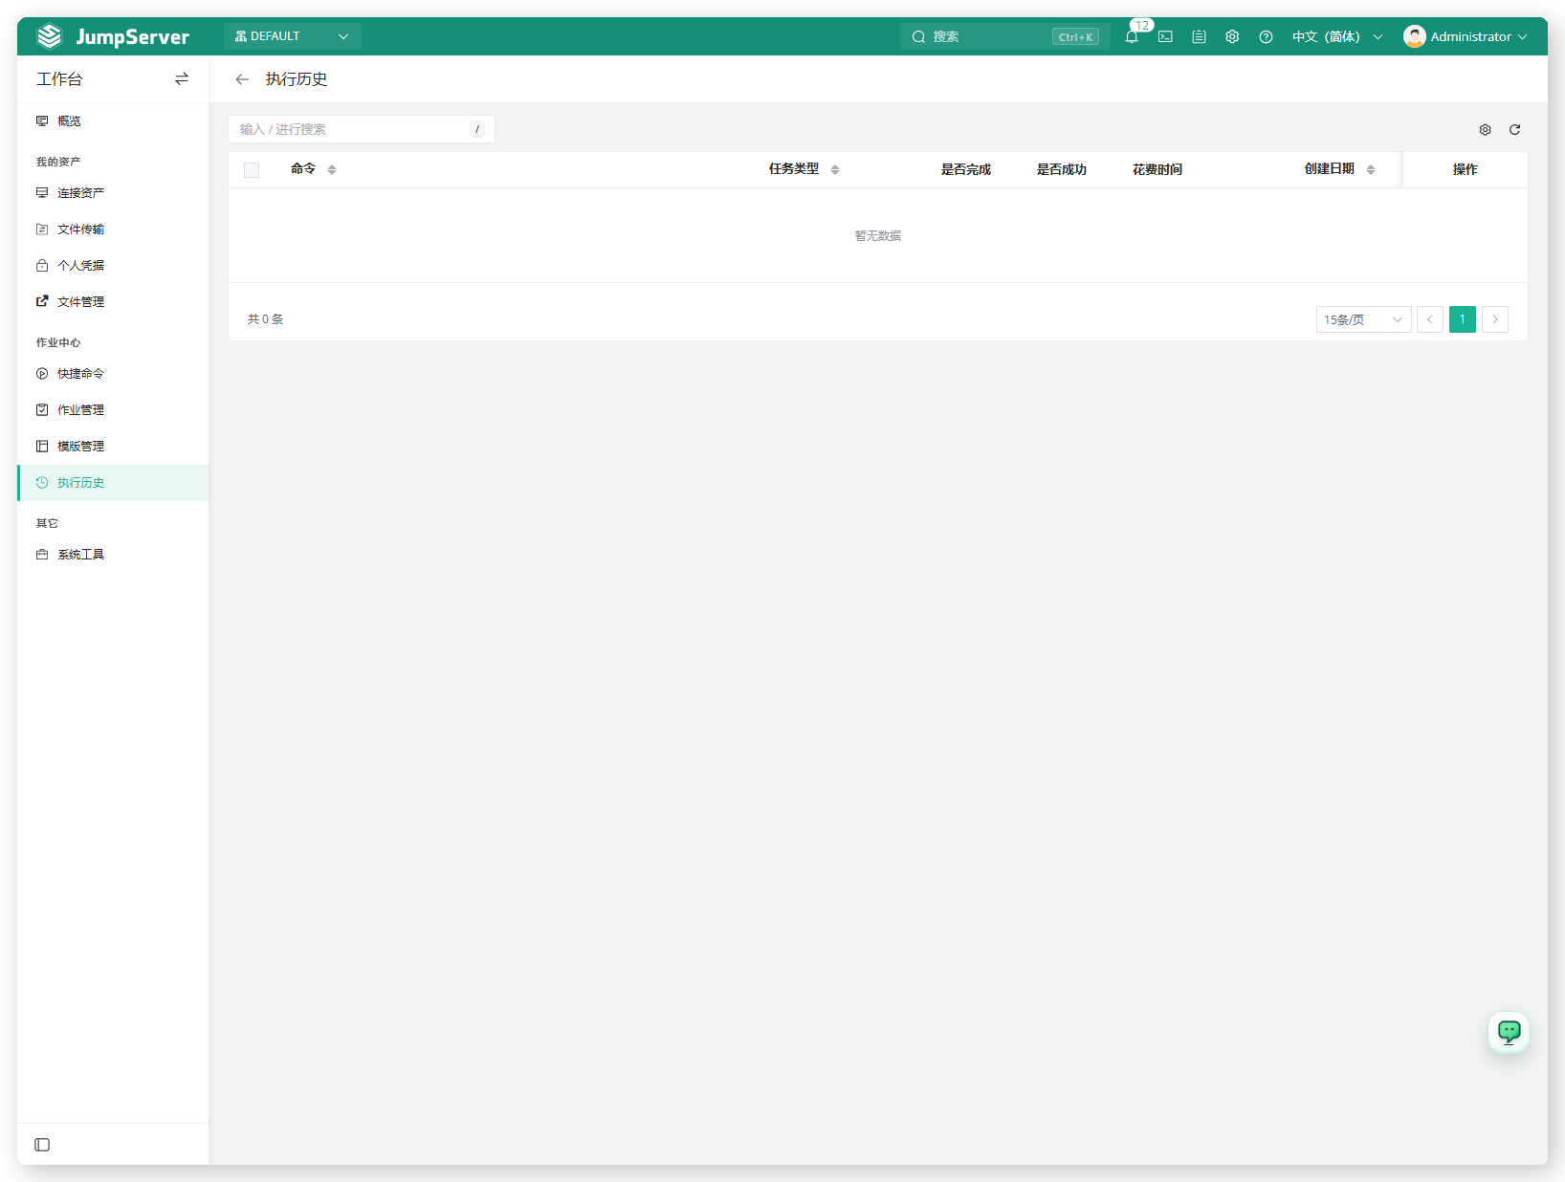This screenshot has width=1565, height=1182.
Task: Open the web terminal icon
Action: pyautogui.click(x=1165, y=36)
